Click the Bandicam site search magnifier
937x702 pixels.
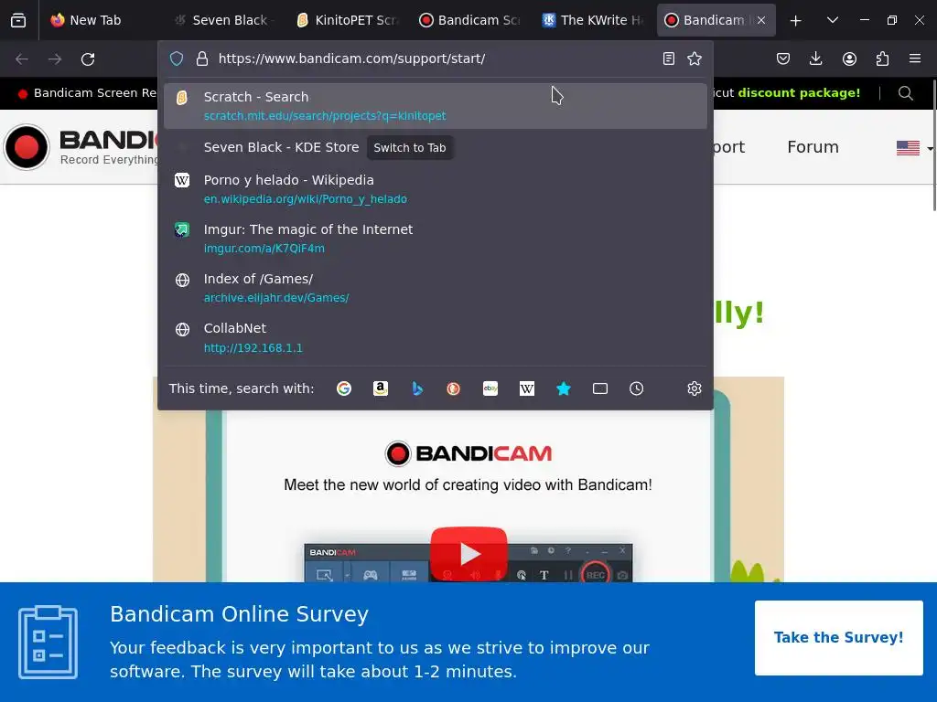pos(905,93)
